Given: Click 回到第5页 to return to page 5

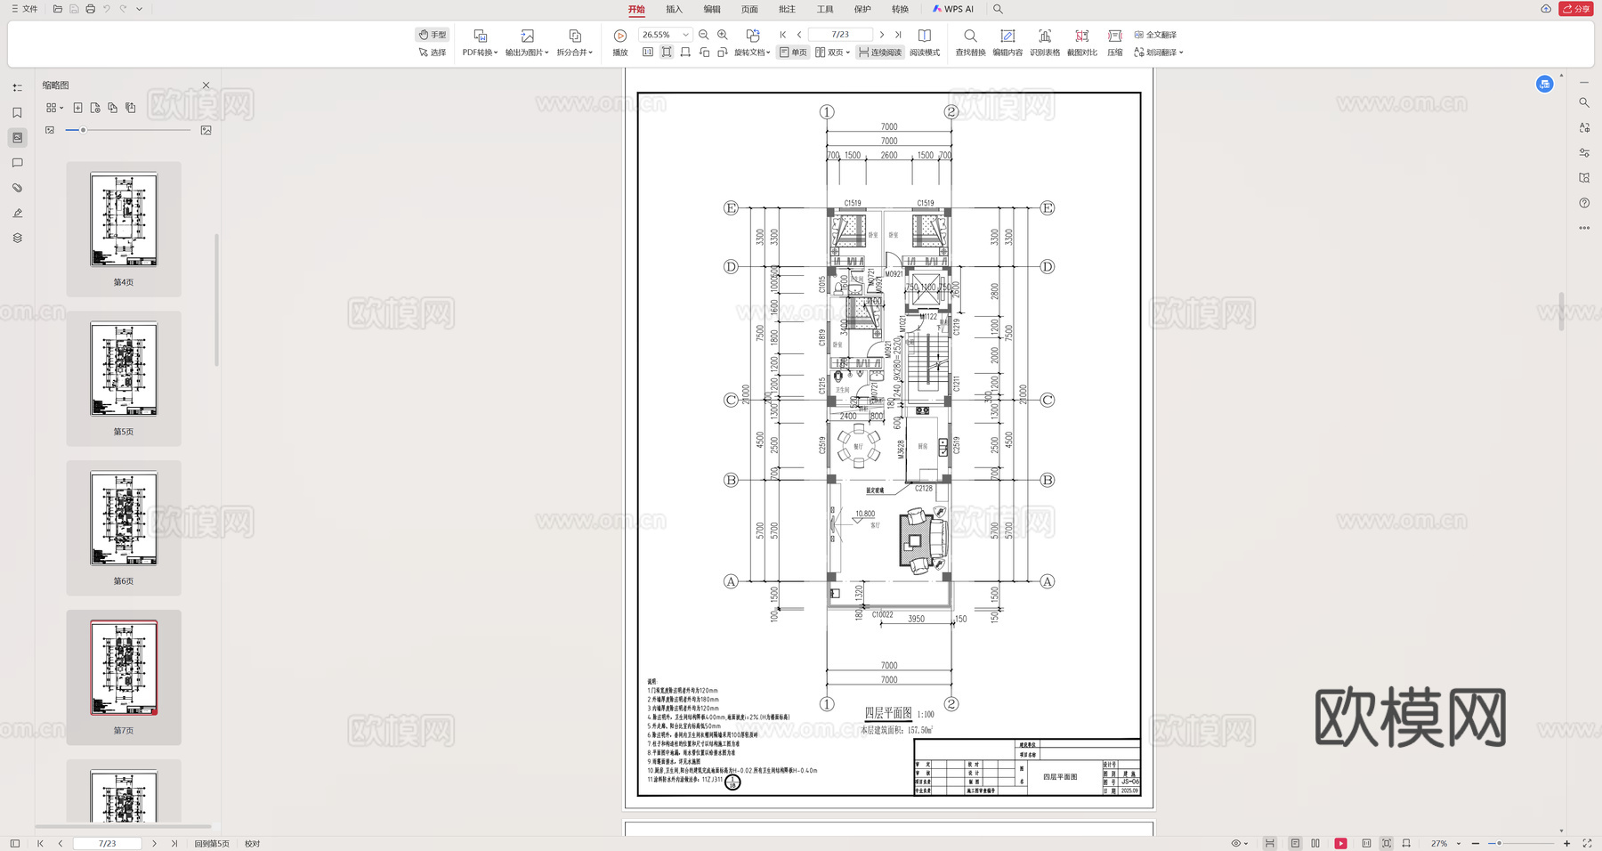Looking at the screenshot, I should [x=210, y=842].
